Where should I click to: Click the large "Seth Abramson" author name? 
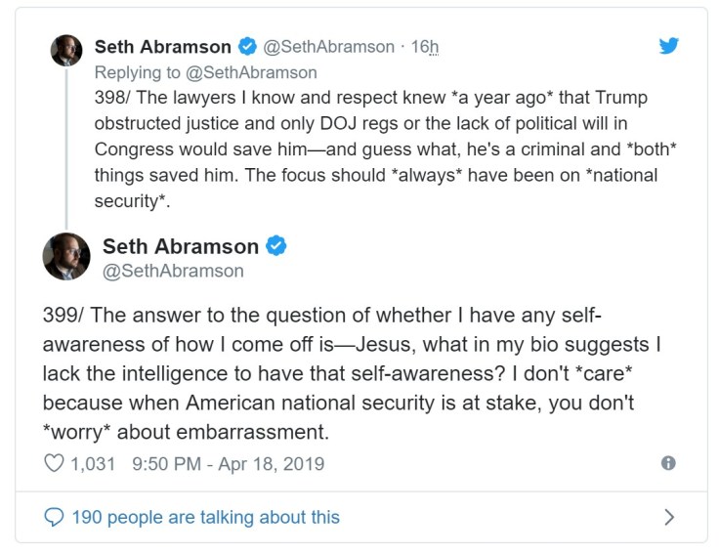point(181,246)
